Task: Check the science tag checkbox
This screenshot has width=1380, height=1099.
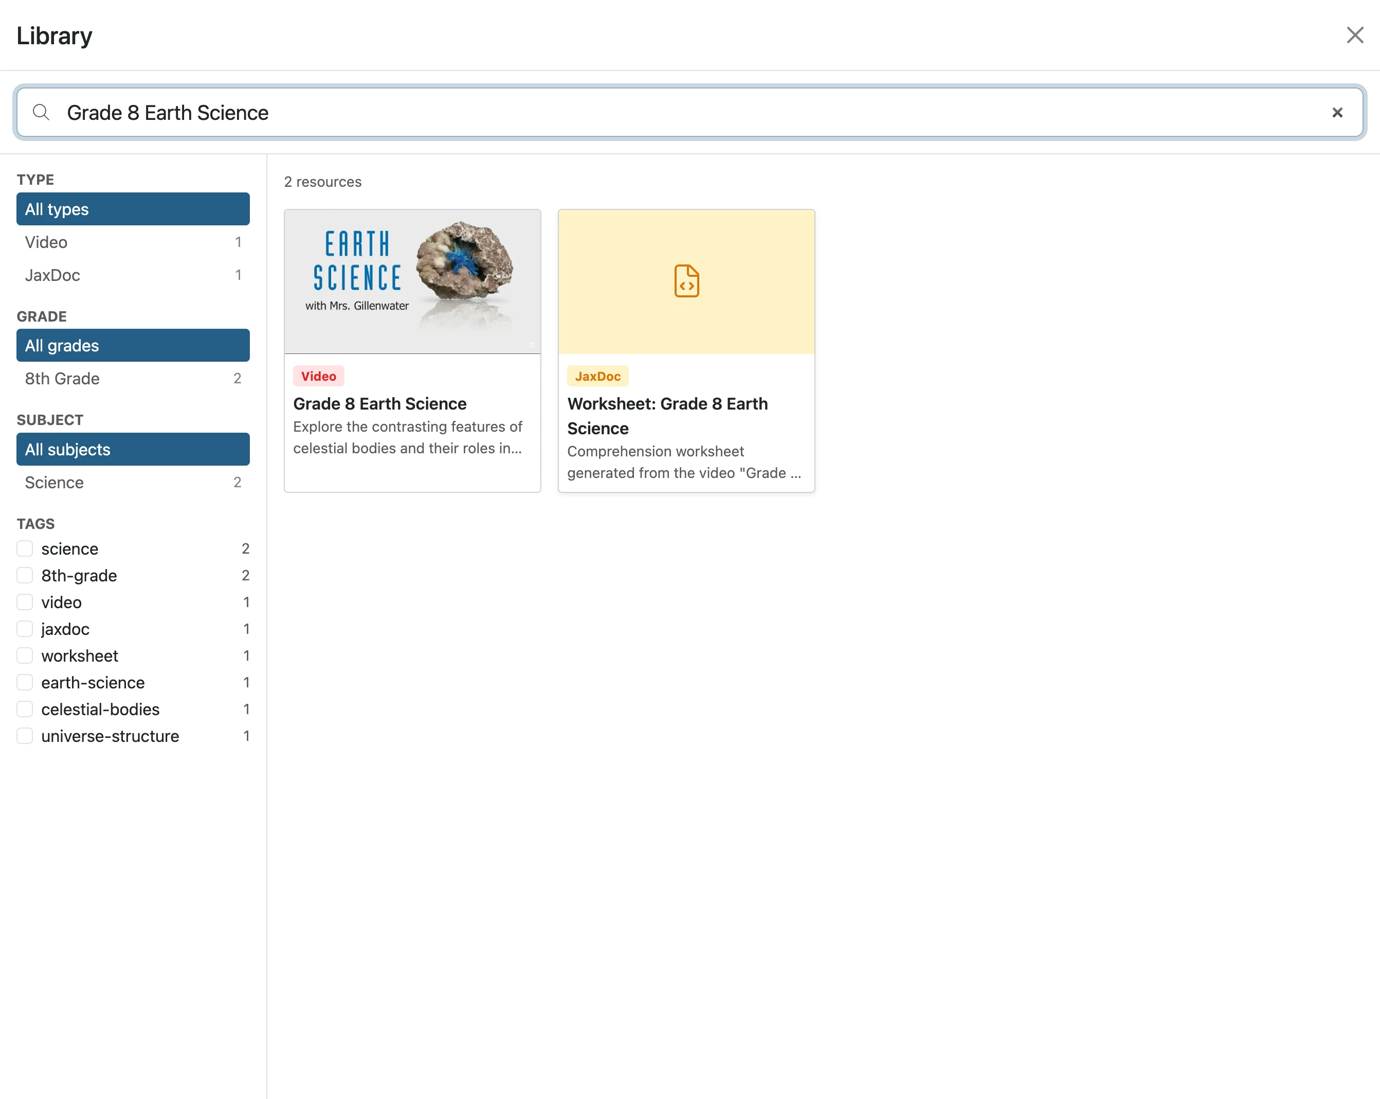Action: coord(24,549)
